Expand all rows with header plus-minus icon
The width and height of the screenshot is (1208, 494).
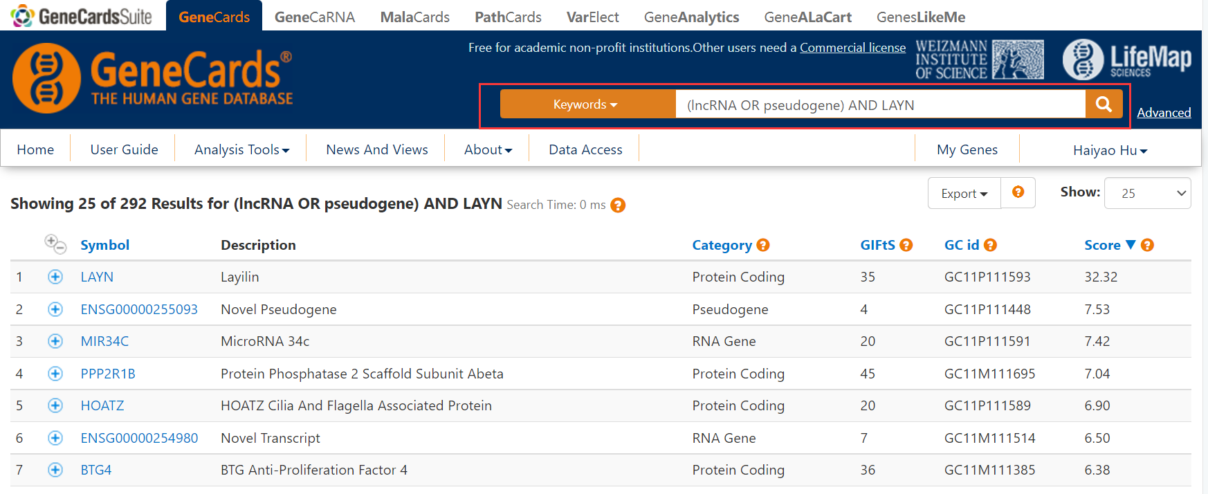[x=55, y=244]
